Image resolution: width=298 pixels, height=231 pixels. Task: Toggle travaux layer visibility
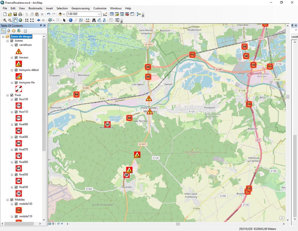click(16, 58)
